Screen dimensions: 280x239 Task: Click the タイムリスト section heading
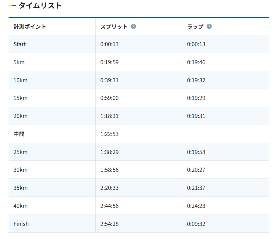(x=40, y=6)
